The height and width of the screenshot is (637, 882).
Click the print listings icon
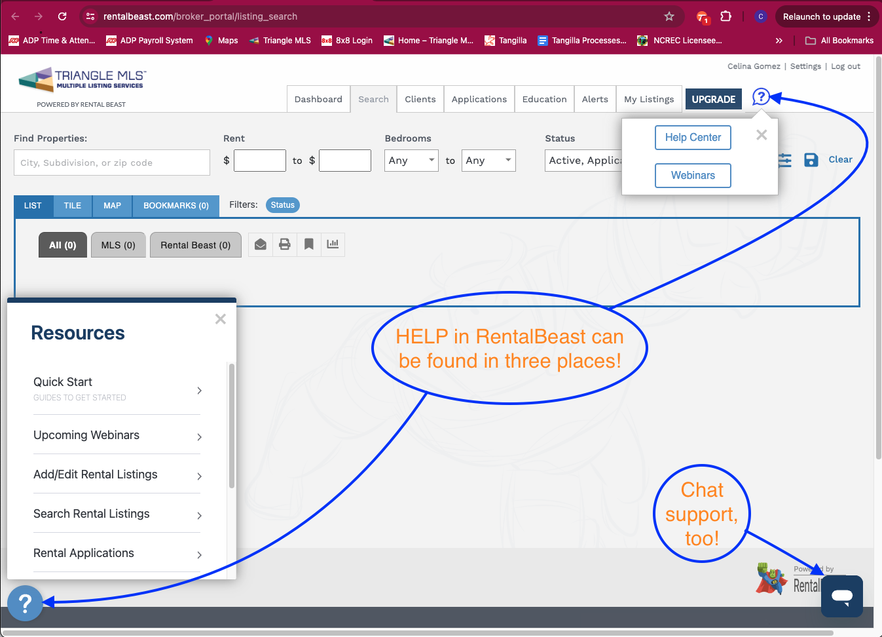coord(285,244)
